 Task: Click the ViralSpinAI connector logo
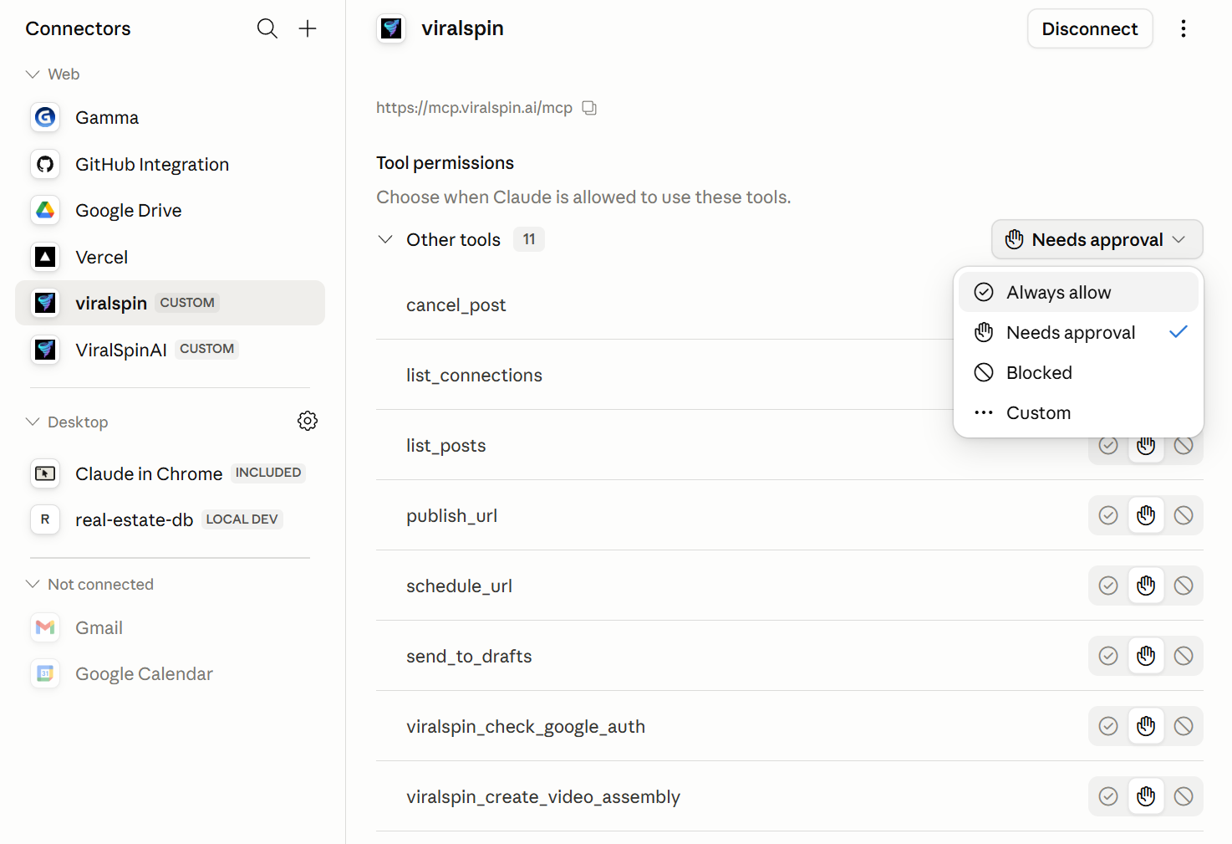pyautogui.click(x=45, y=349)
